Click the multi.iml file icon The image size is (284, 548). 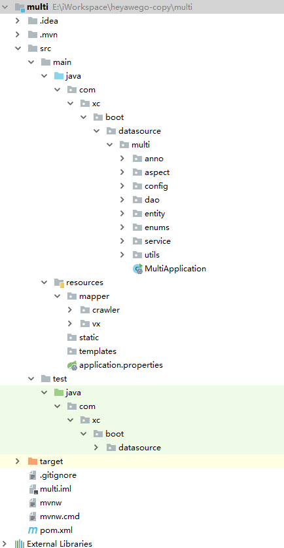click(x=33, y=489)
